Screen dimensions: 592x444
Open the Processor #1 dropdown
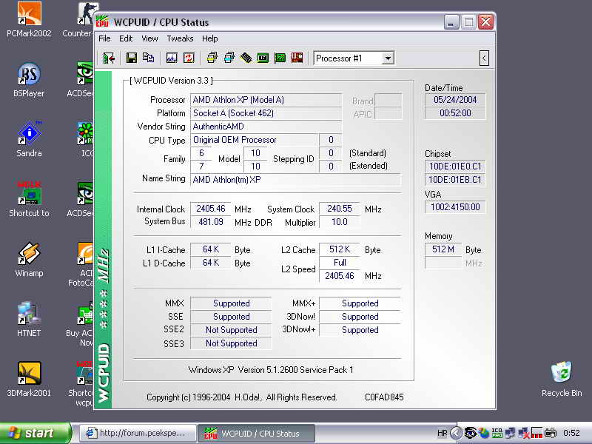coord(388,58)
